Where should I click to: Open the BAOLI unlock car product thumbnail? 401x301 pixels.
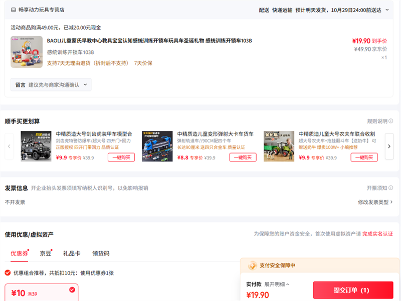pyautogui.click(x=27, y=52)
